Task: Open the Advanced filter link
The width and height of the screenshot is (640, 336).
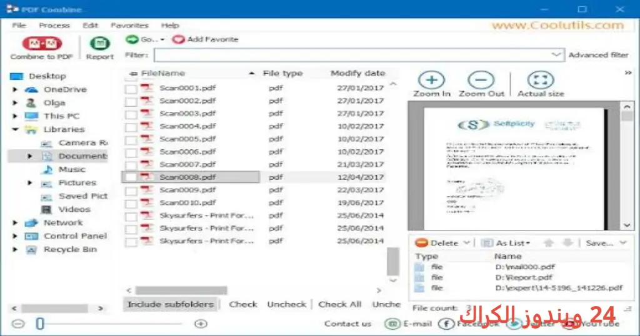Action: 598,54
